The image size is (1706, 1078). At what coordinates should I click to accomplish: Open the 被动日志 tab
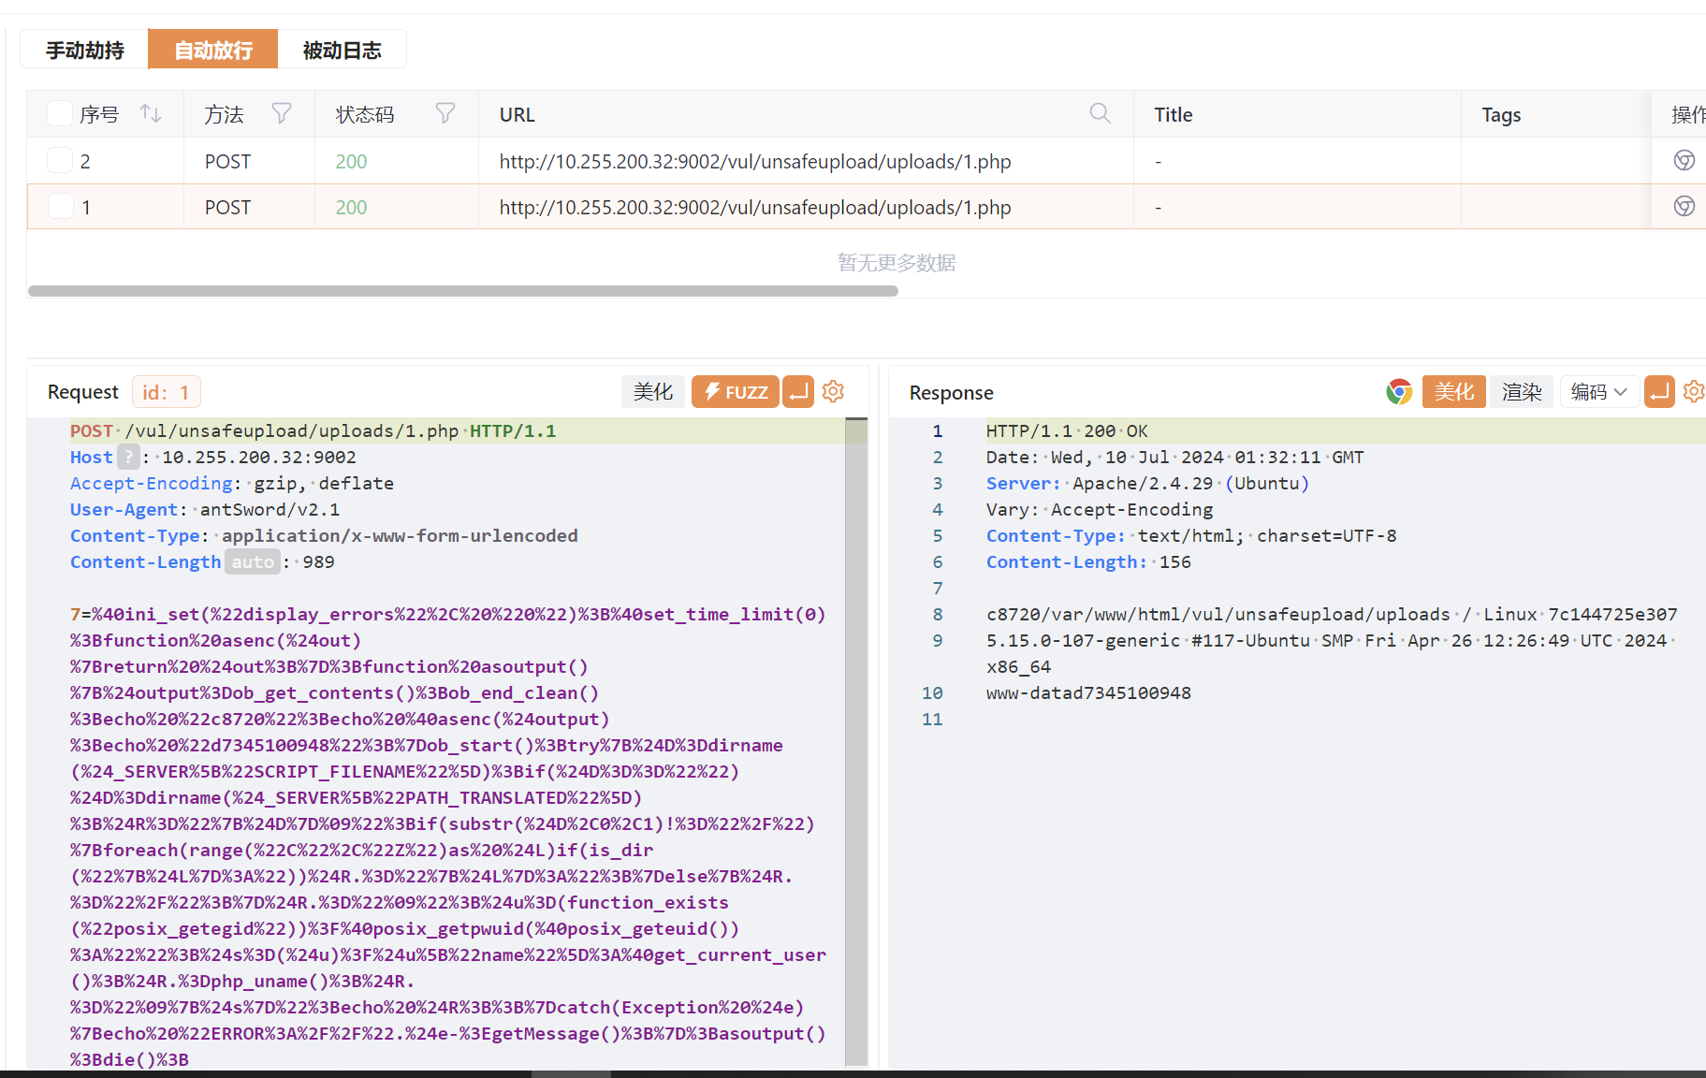coord(342,50)
